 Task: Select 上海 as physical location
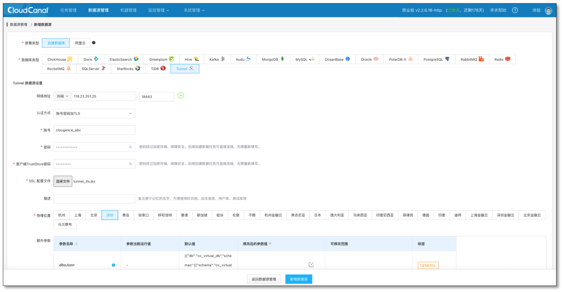[78, 215]
